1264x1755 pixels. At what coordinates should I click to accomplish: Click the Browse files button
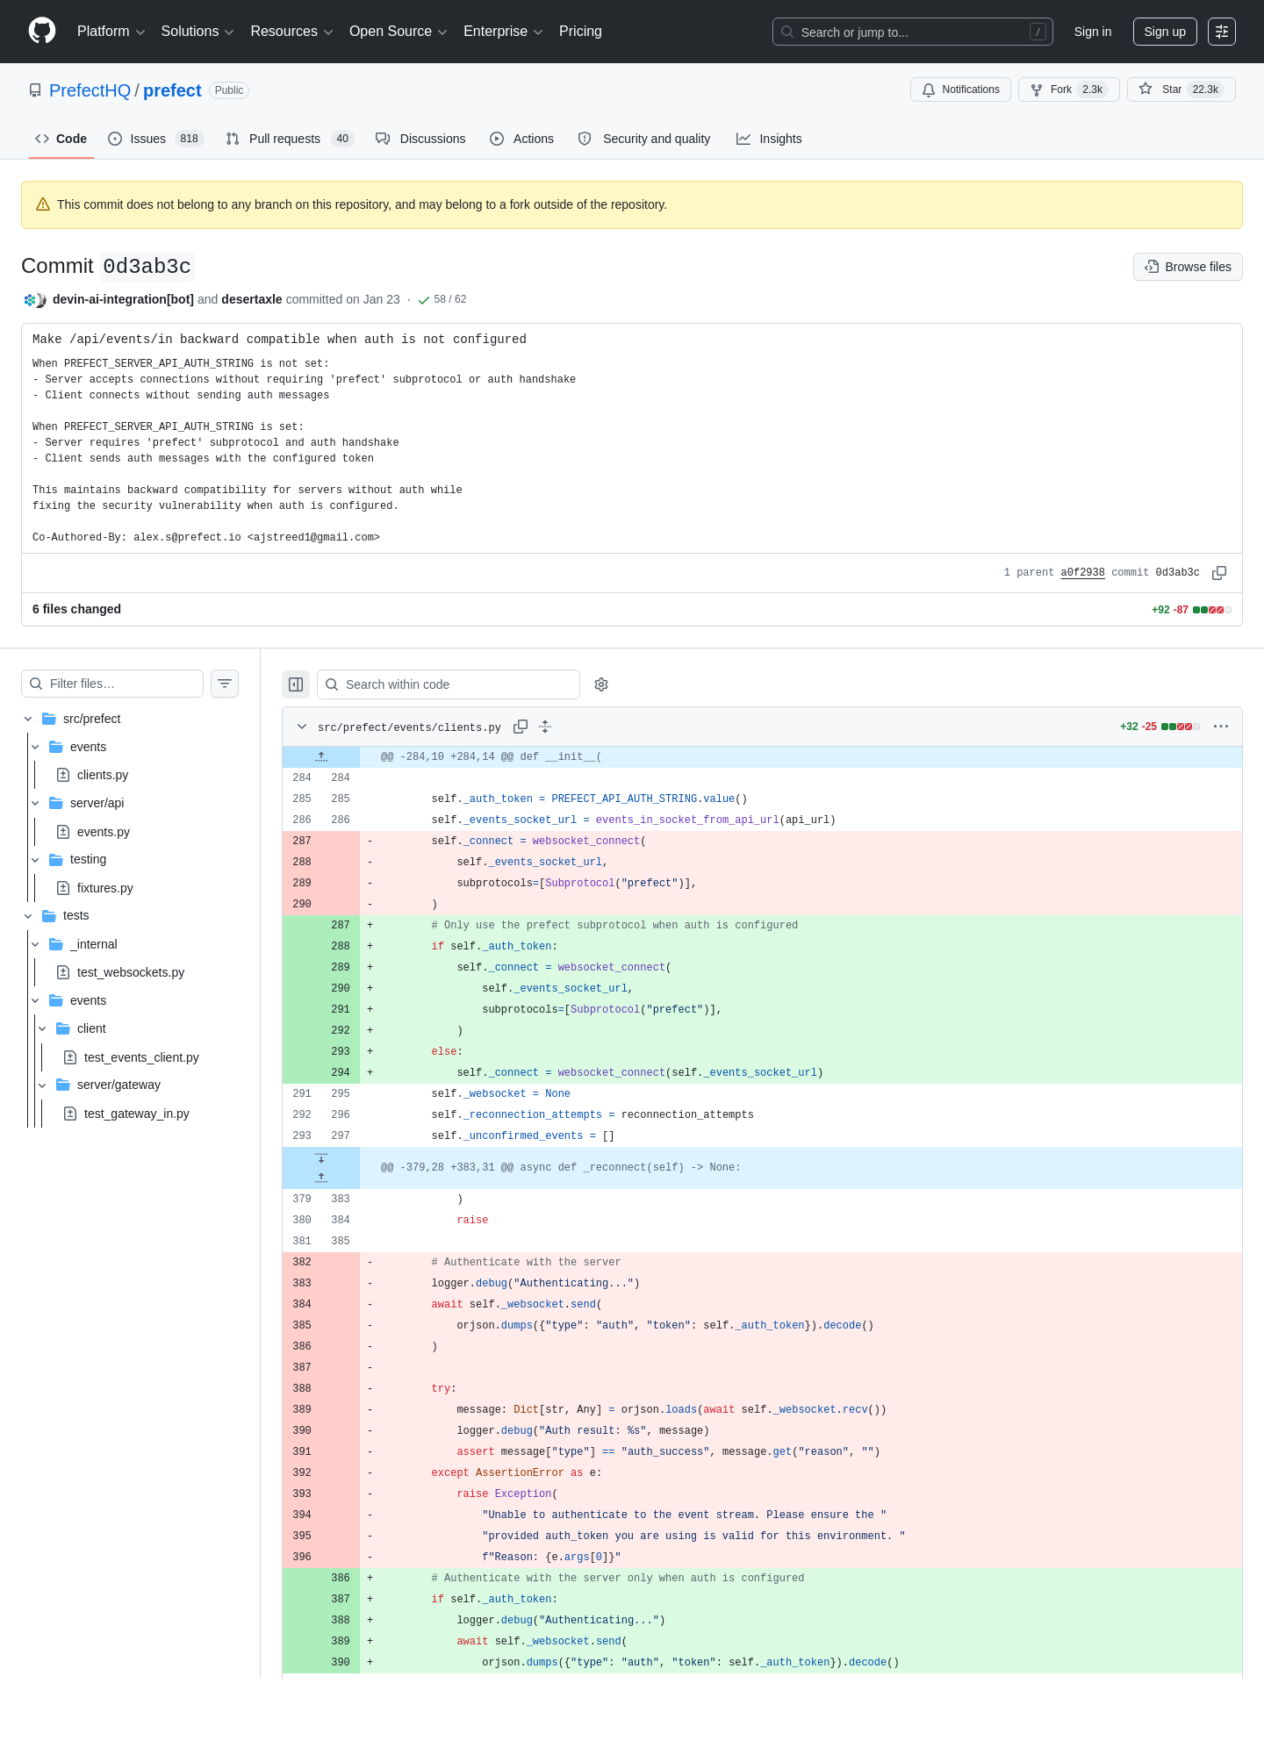(1188, 267)
